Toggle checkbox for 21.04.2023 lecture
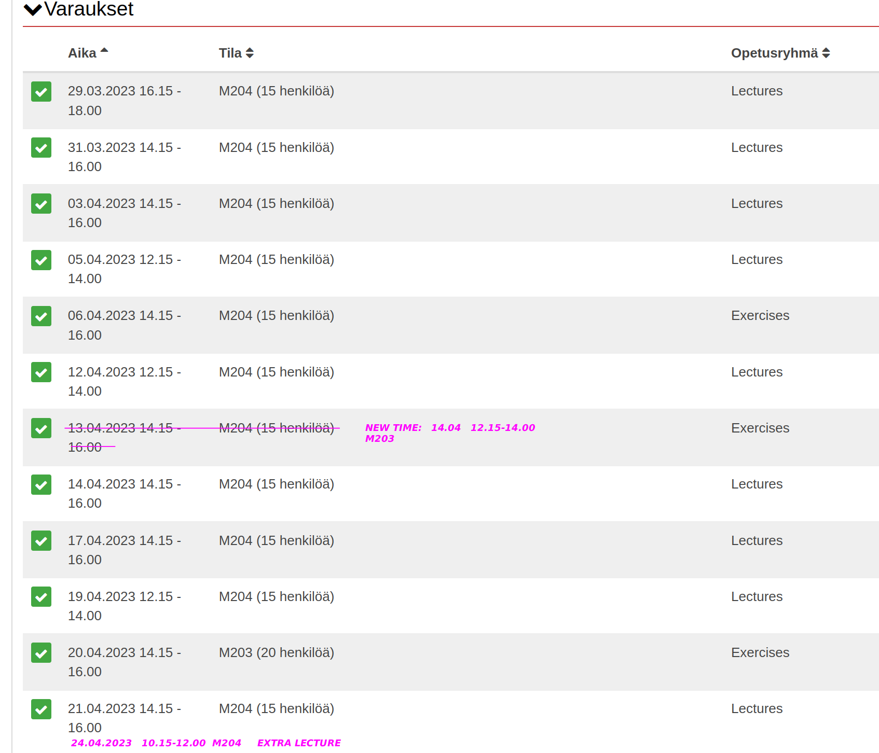Viewport: 879px width, 753px height. 41,709
